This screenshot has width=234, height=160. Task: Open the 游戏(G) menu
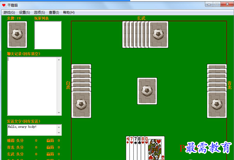point(9,12)
